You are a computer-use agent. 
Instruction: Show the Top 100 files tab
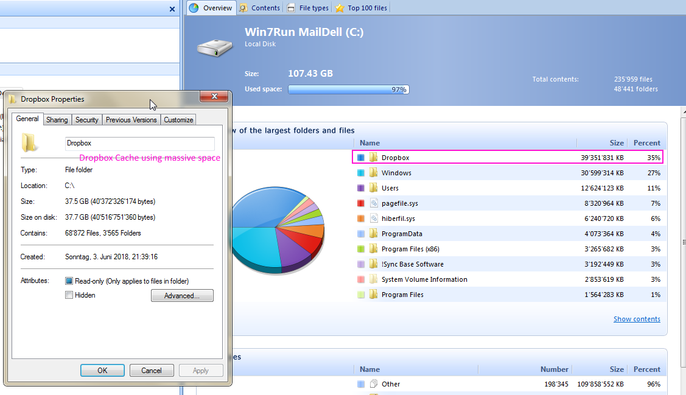tap(362, 8)
